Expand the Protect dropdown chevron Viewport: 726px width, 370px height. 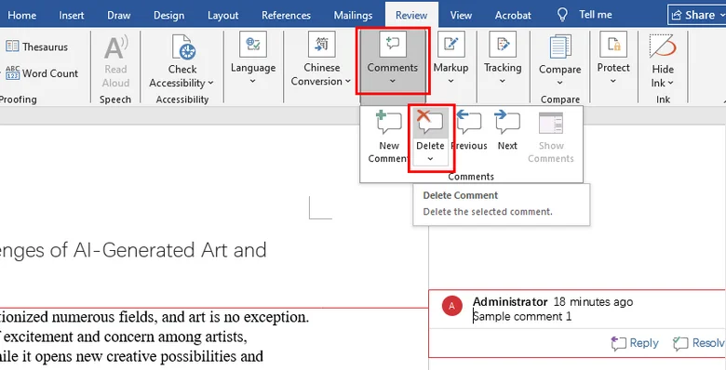click(x=613, y=82)
